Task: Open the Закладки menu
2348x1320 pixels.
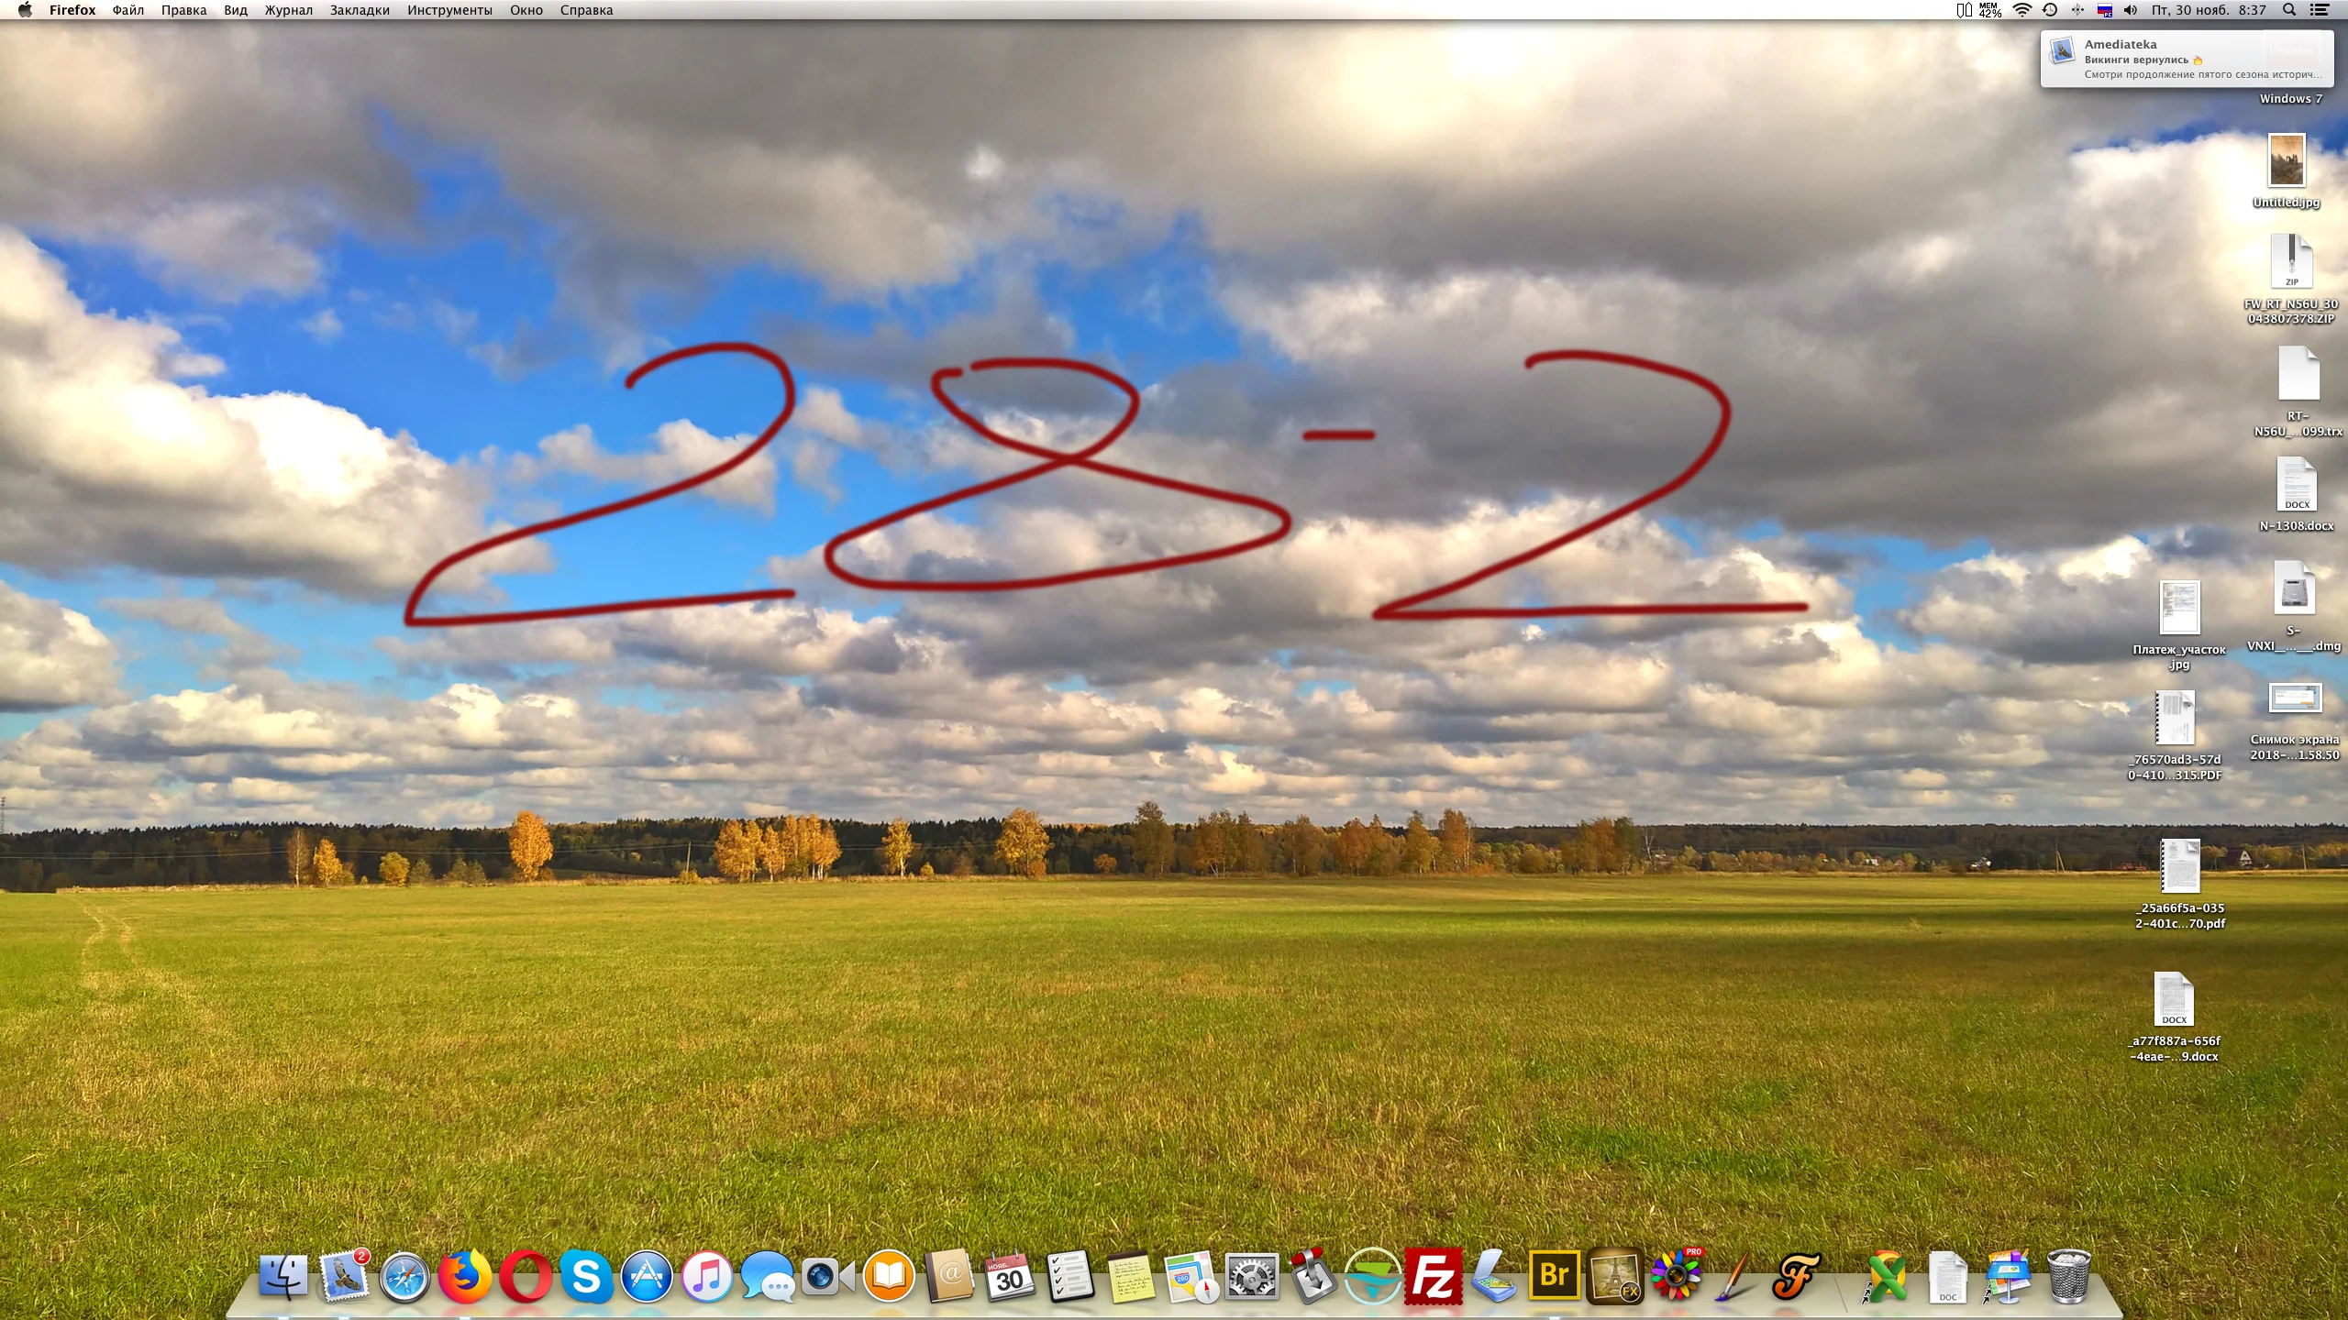Action: 360,10
